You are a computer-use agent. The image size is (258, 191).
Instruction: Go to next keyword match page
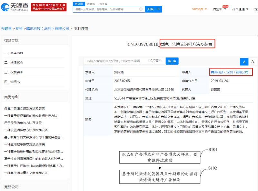tap(160, 61)
